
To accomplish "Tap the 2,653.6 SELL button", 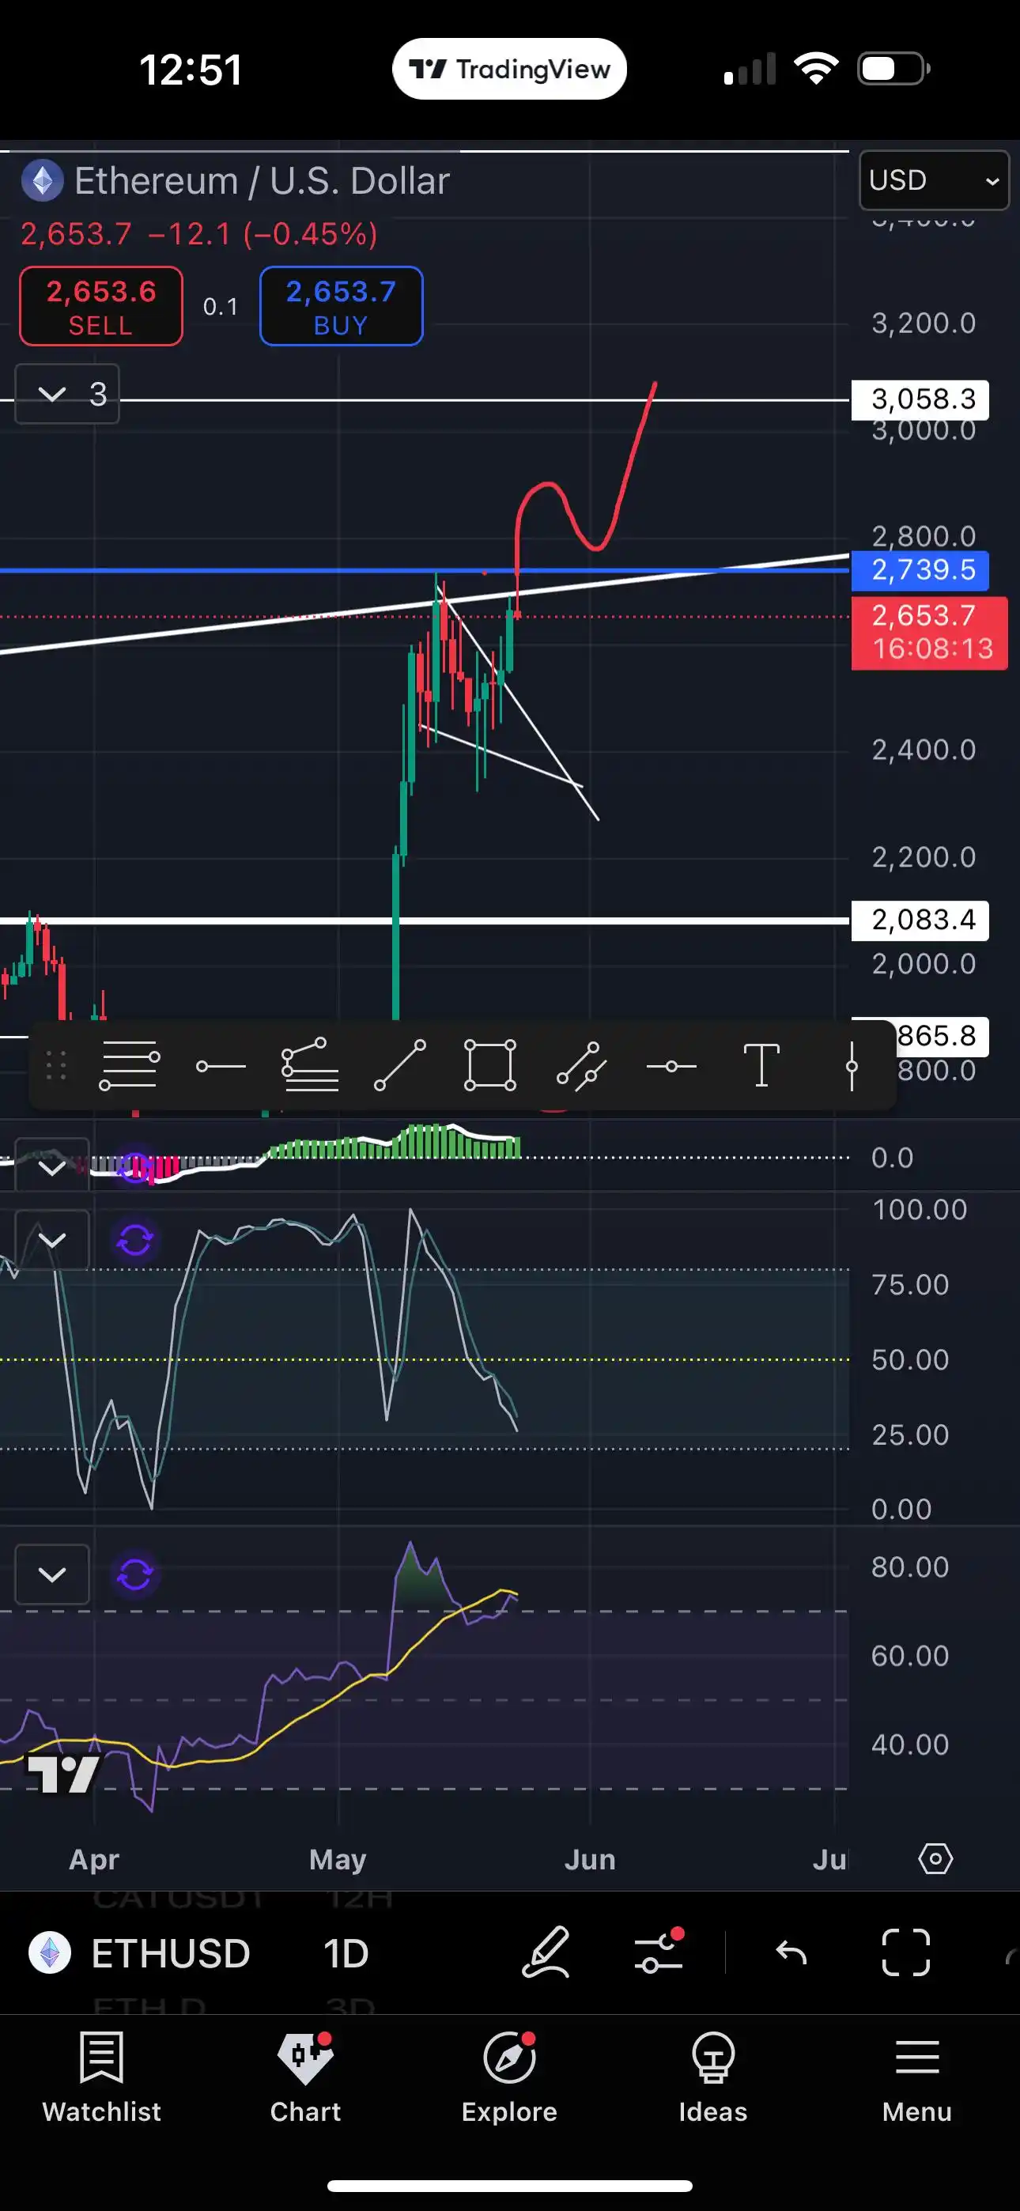I will [101, 306].
